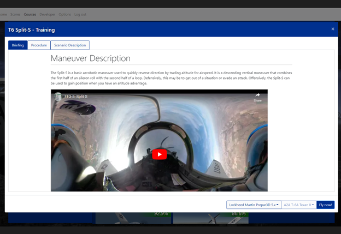Screen dimensions: 341x234
Task: Open the Developer menu item
Action: pyautogui.click(x=48, y=14)
